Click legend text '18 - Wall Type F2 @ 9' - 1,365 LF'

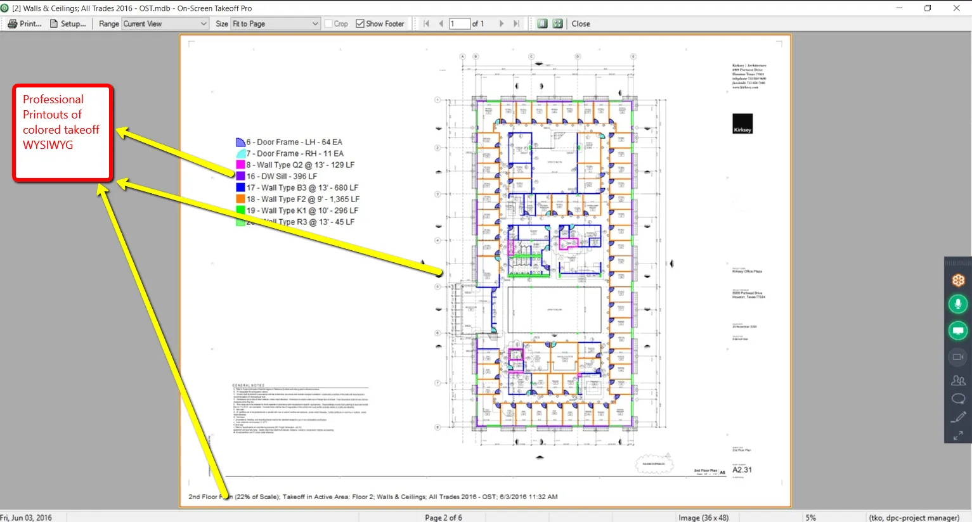303,199
